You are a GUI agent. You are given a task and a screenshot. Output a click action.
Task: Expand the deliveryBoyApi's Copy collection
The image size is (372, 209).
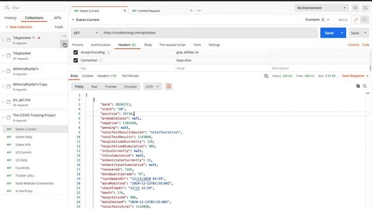3,87
